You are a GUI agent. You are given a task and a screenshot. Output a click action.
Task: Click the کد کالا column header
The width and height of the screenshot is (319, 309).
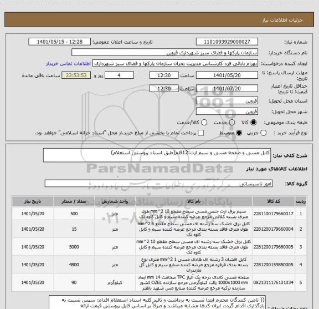click(x=274, y=201)
